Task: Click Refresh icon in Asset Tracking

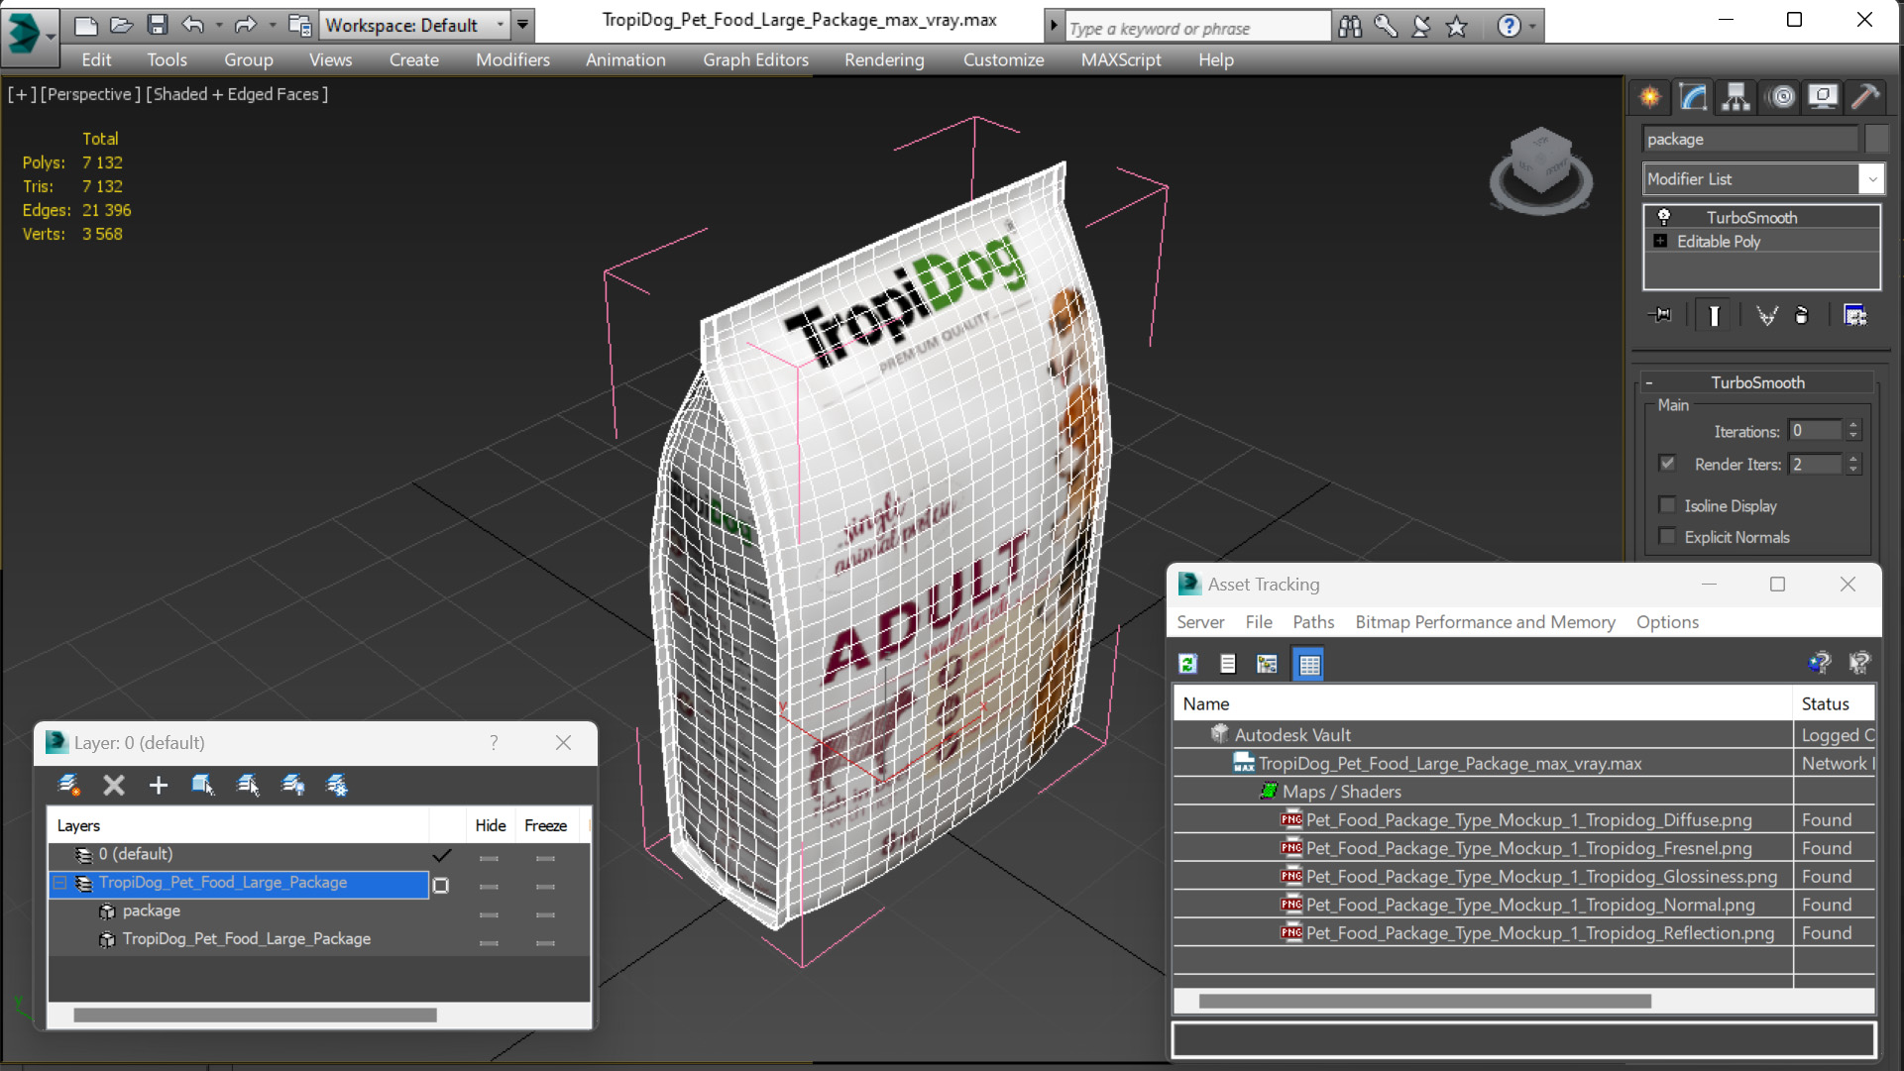Action: coord(1187,664)
